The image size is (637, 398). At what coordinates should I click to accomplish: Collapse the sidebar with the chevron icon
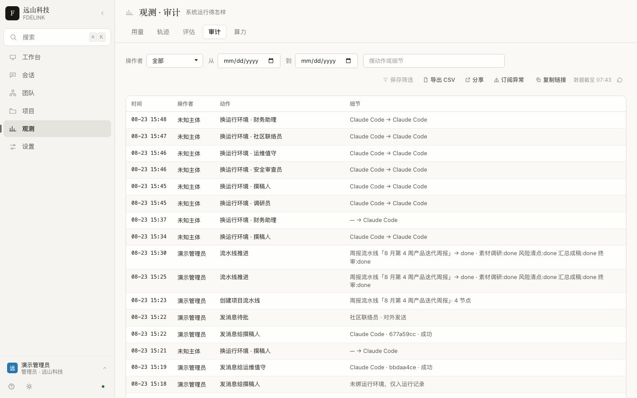[x=103, y=13]
